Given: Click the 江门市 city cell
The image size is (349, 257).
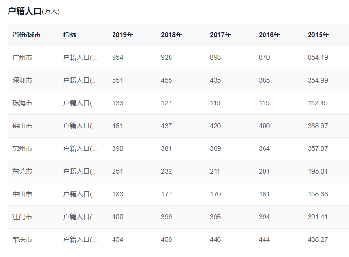Looking at the screenshot, I should [22, 217].
